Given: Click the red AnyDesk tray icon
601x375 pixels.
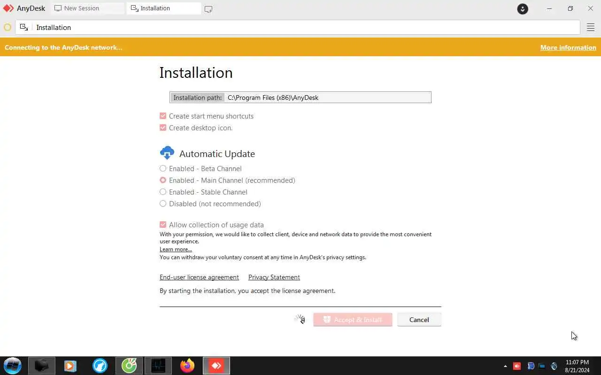Looking at the screenshot, I should (517, 366).
